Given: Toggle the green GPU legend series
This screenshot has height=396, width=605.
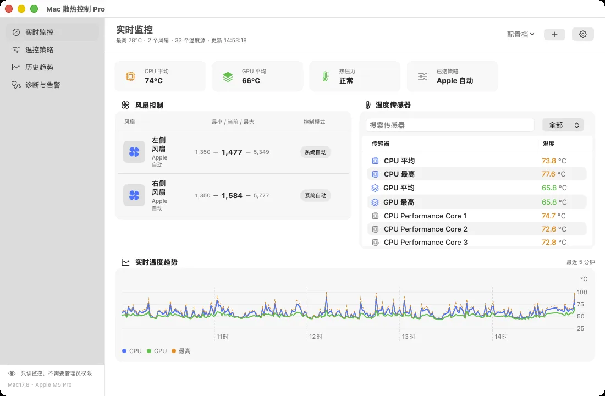Looking at the screenshot, I should 157,351.
